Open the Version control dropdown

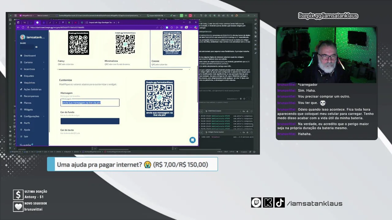tap(43, 16)
